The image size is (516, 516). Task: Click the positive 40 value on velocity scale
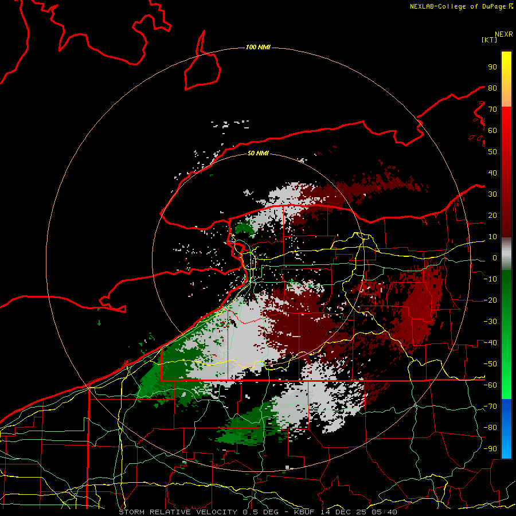pyautogui.click(x=492, y=173)
